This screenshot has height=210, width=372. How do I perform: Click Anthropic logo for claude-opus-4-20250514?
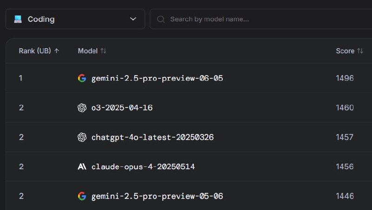(82, 167)
